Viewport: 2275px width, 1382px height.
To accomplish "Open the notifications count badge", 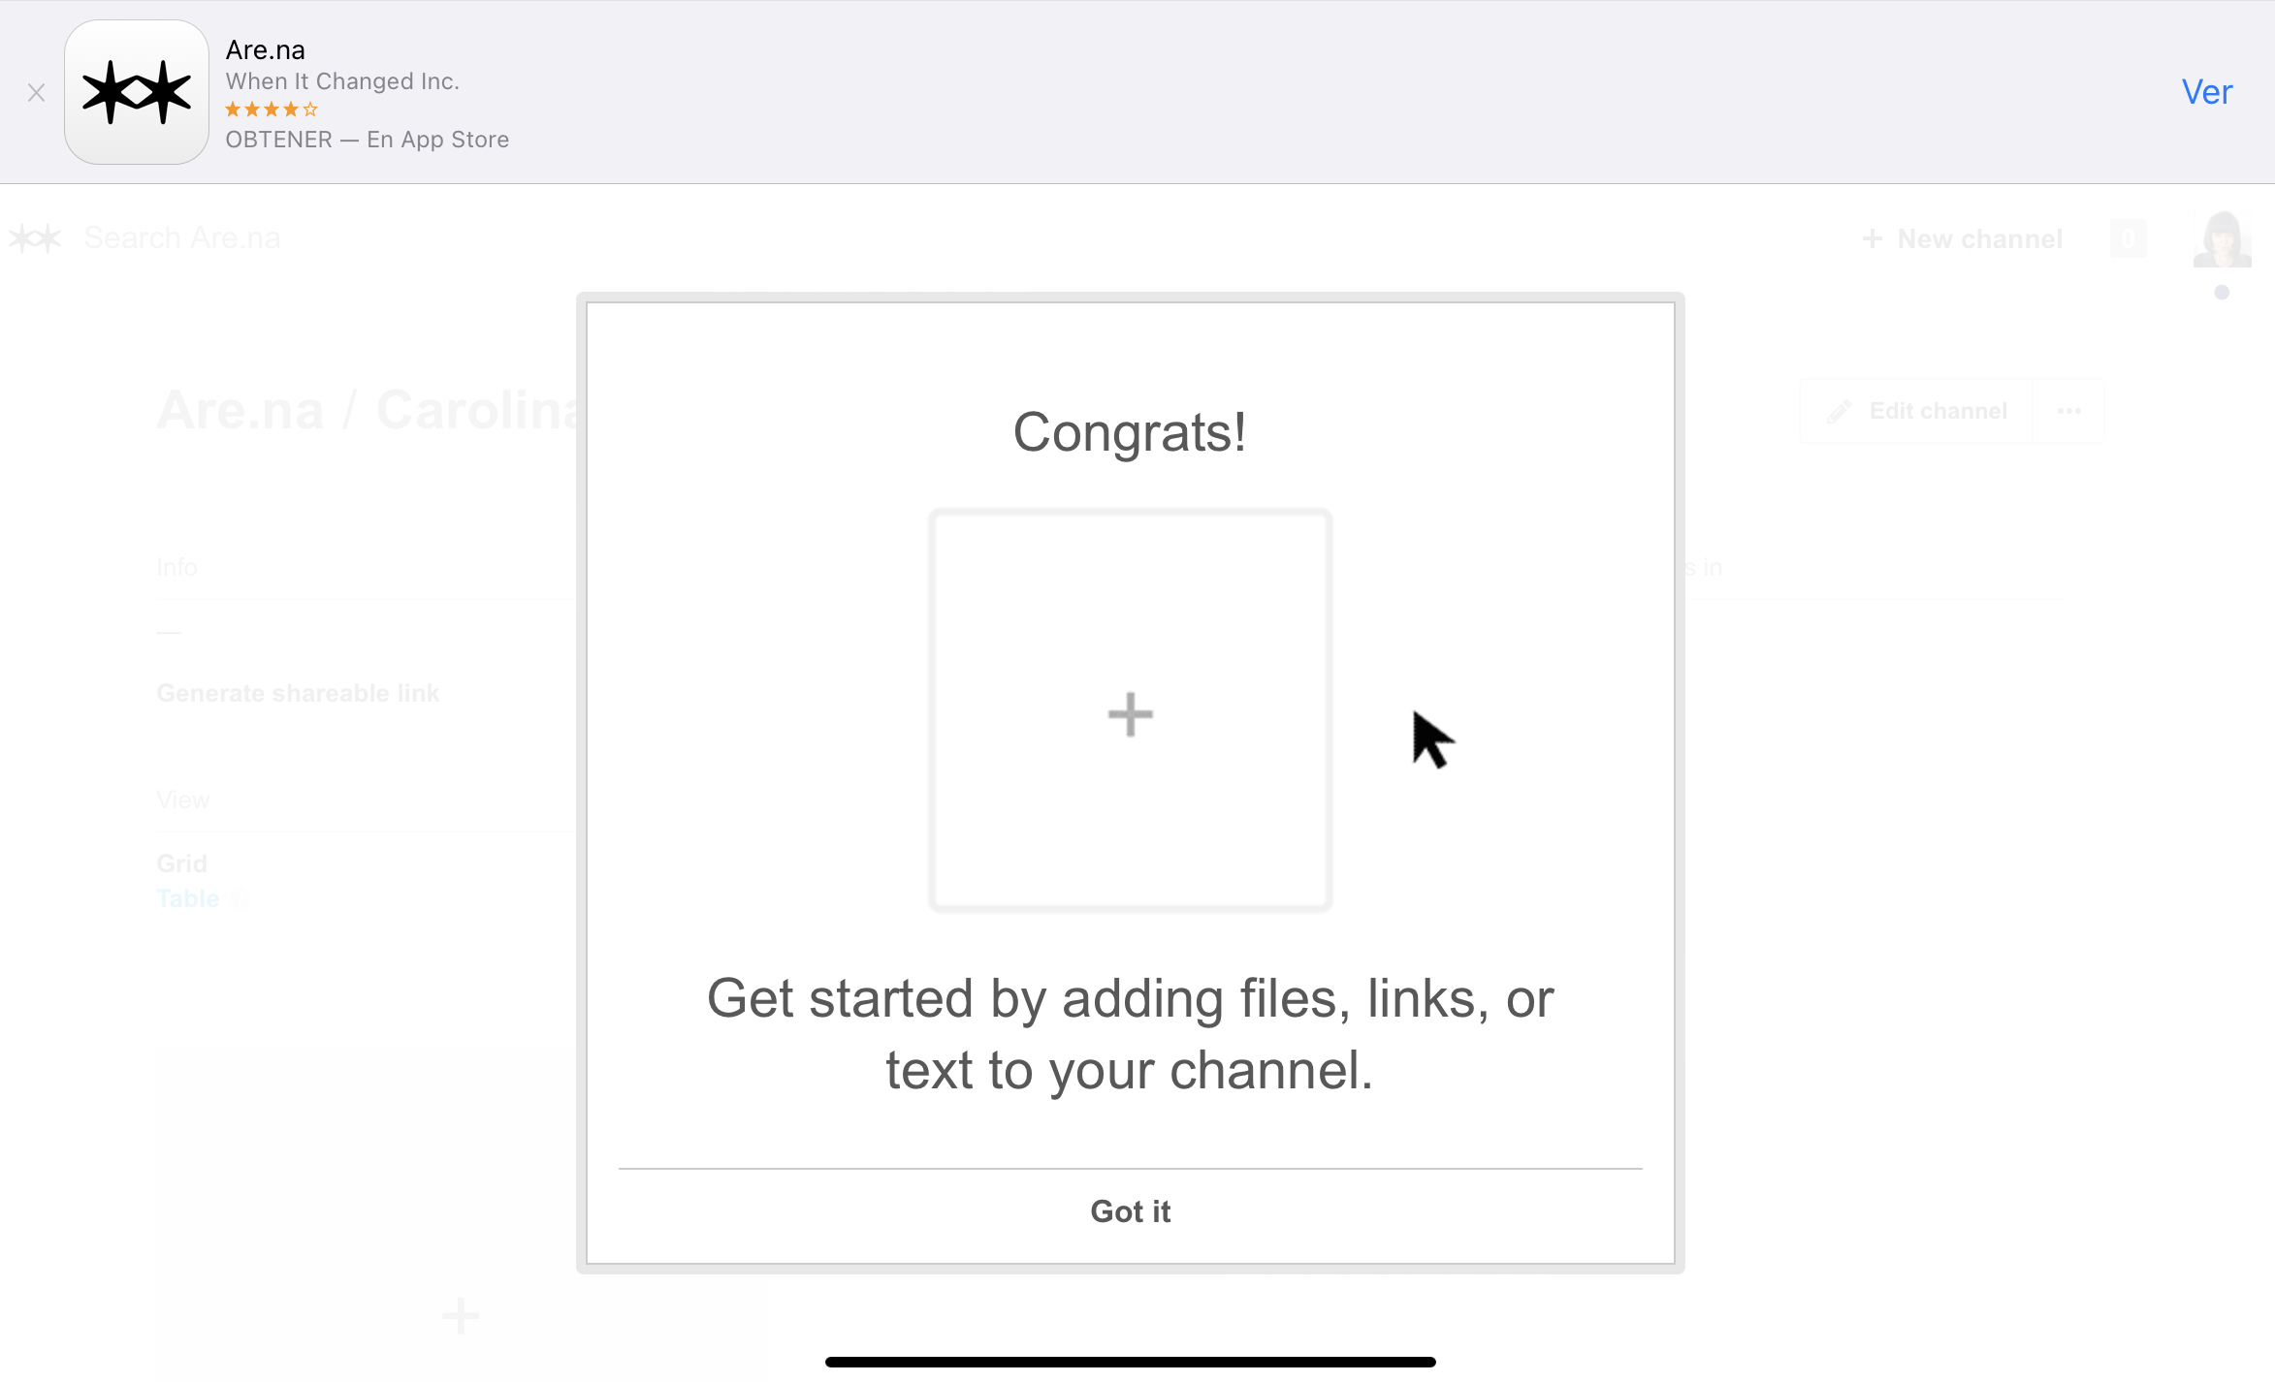I will 2128,239.
